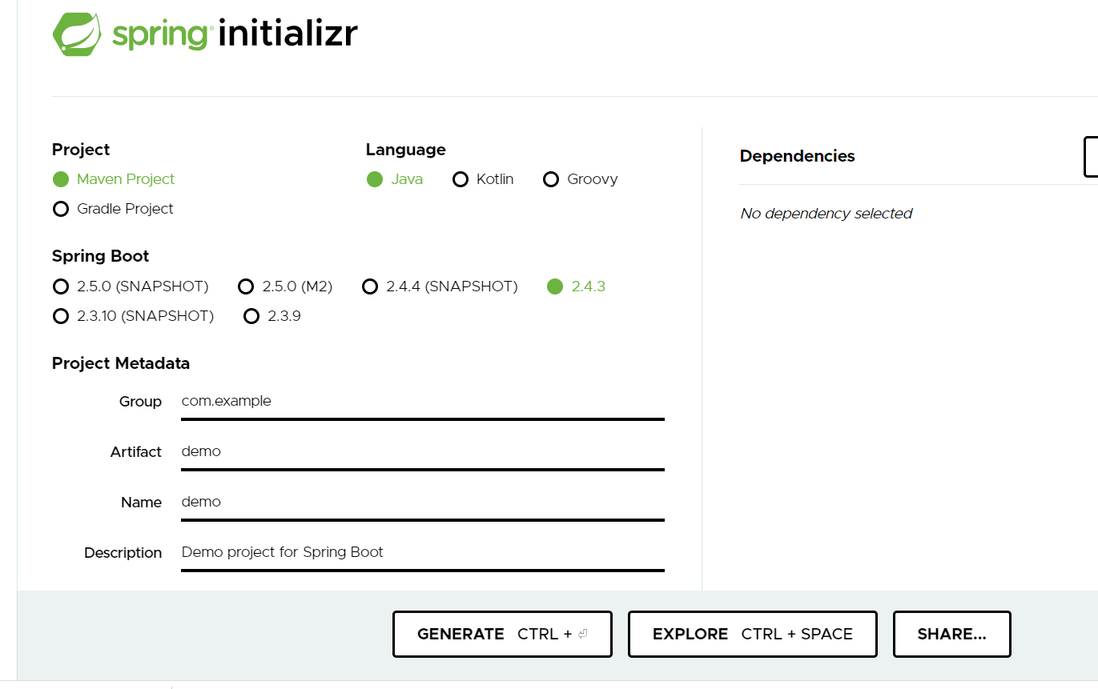
Task: Click the Spring Boot section heading
Action: click(x=101, y=256)
